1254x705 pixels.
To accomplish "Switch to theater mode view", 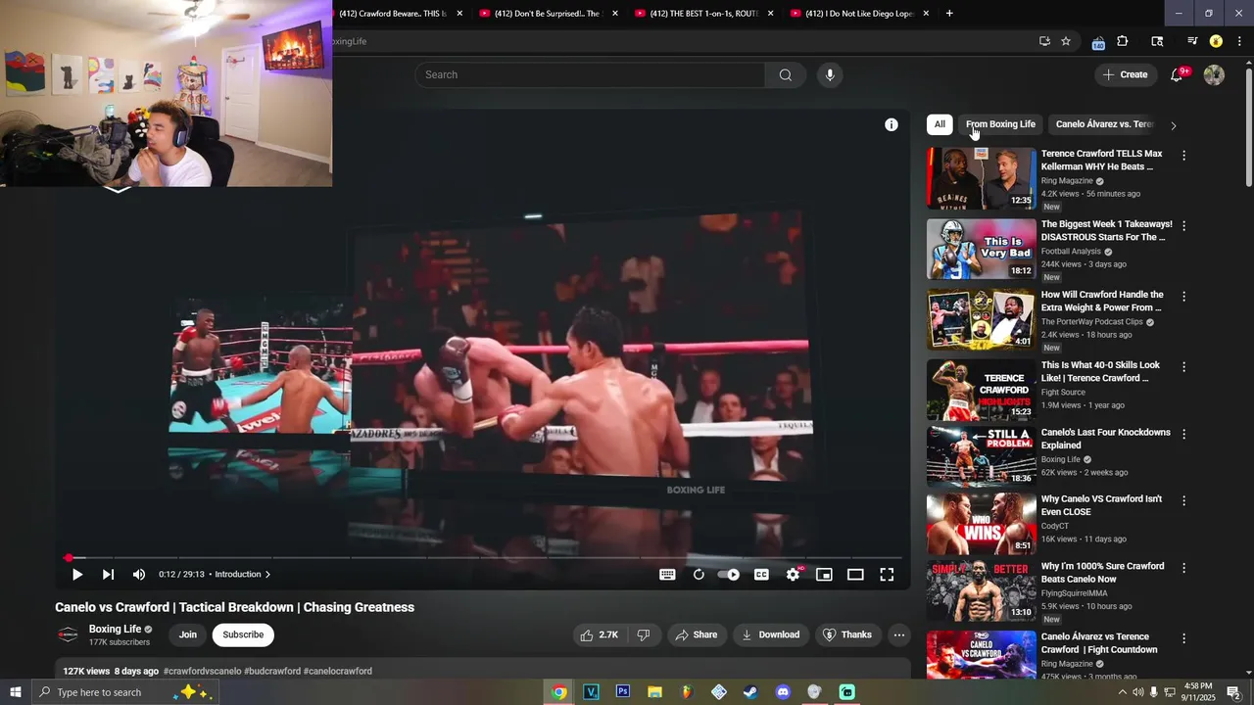I will [x=855, y=575].
